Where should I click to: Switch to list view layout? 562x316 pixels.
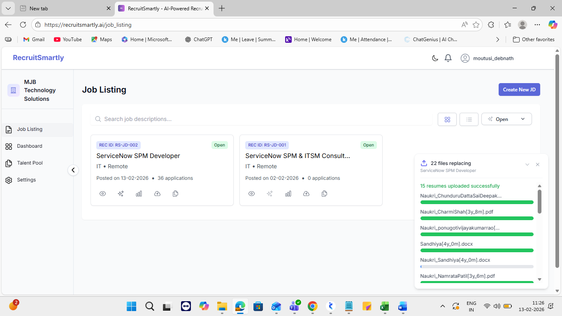coord(469,119)
